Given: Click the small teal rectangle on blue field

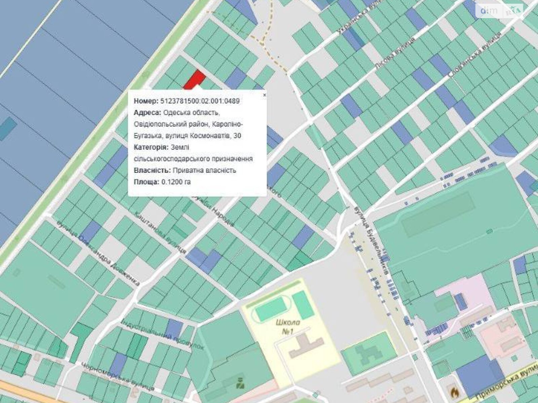Looking at the screenshot, I should click(7, 129).
